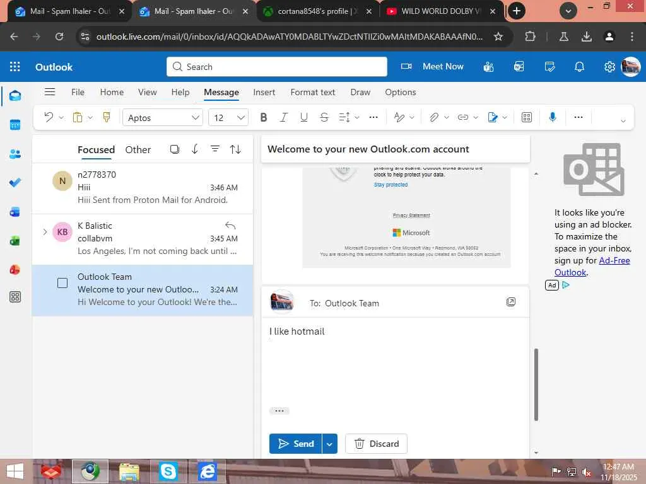Image resolution: width=646 pixels, height=484 pixels.
Task: Change Sort order in message list
Action: pyautogui.click(x=235, y=149)
